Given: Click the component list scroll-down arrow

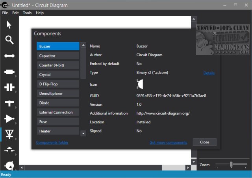Looking at the screenshot, I should pos(83,133).
